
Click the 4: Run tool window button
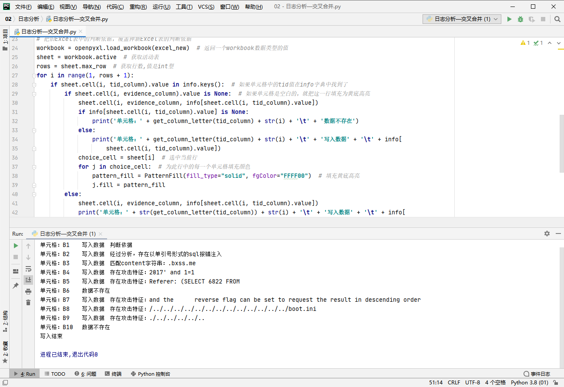coord(25,374)
